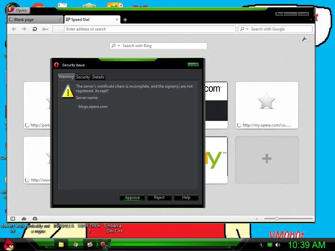Click the yellow warning triangle icon
The height and width of the screenshot is (251, 335).
pos(68,91)
